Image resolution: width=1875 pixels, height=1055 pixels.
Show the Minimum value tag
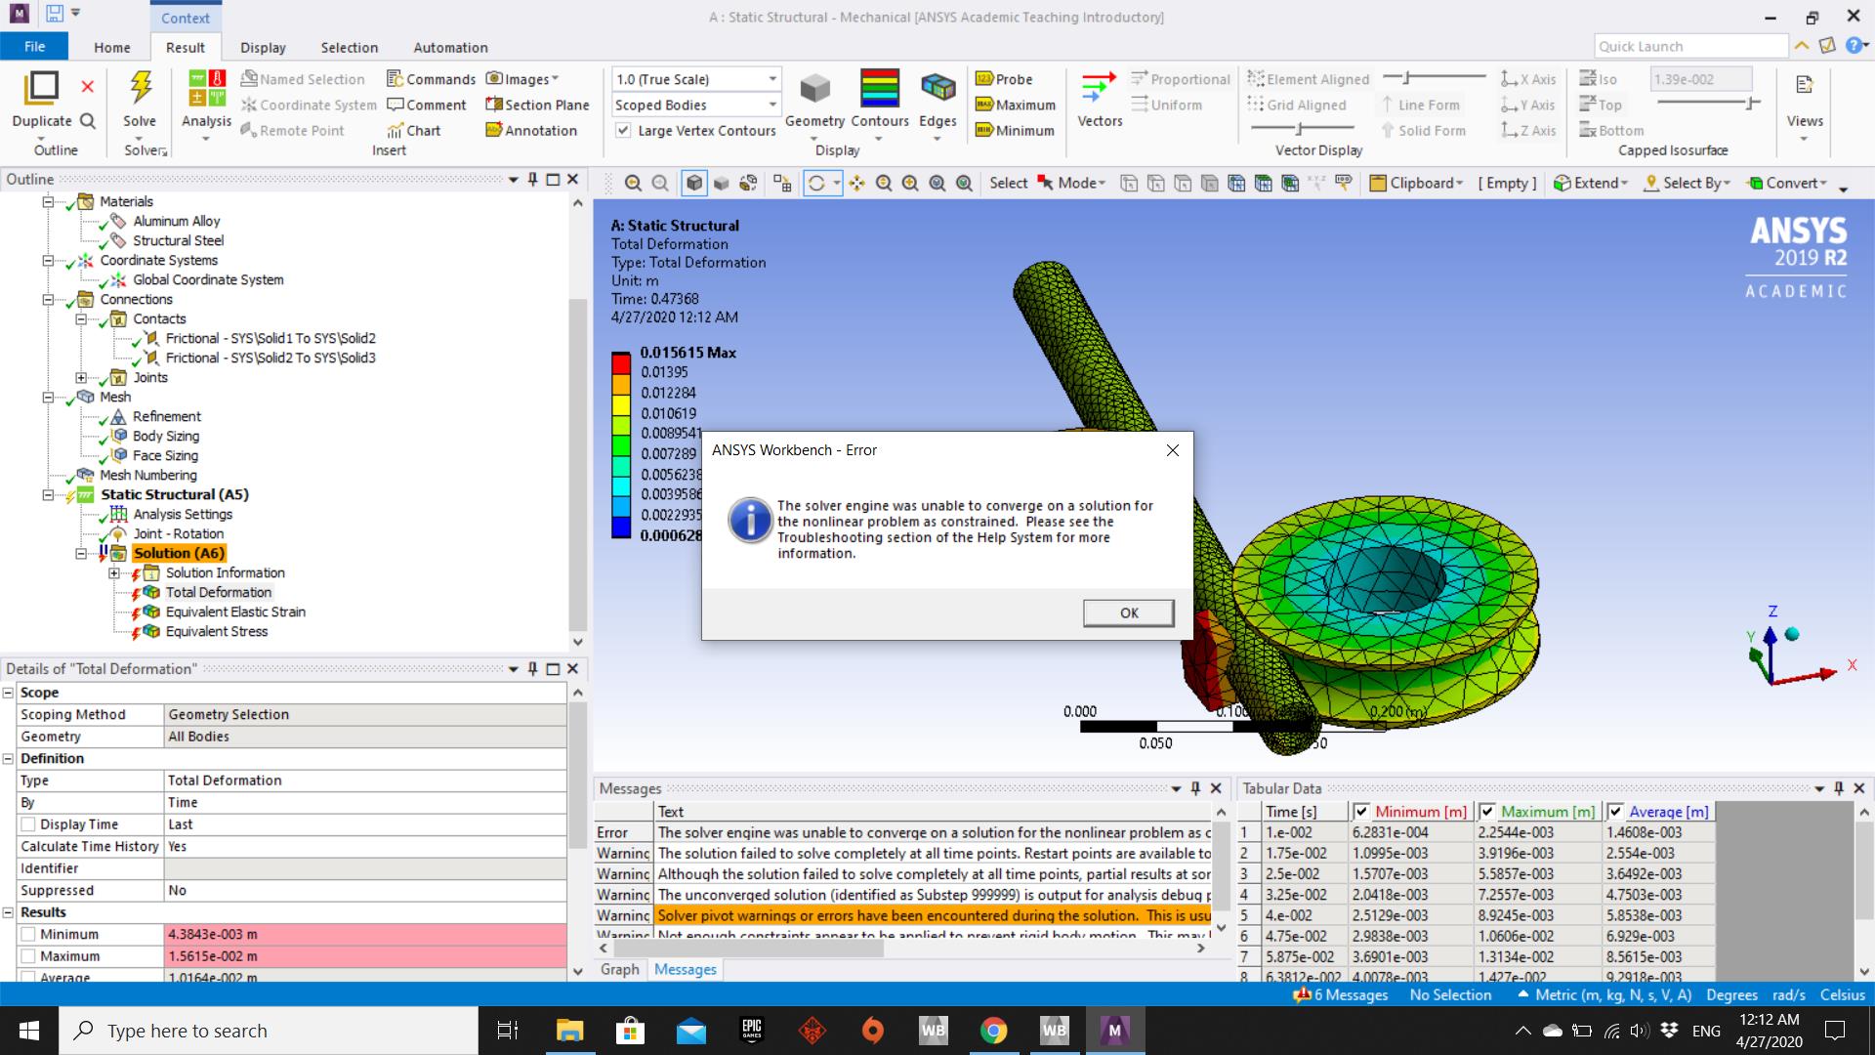[1015, 130]
